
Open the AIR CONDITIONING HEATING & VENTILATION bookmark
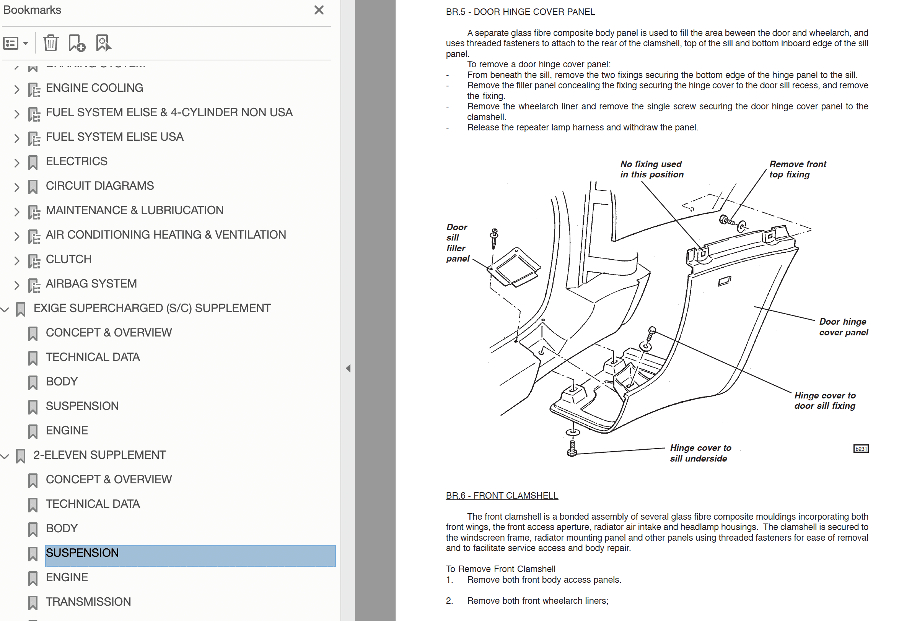tap(166, 234)
